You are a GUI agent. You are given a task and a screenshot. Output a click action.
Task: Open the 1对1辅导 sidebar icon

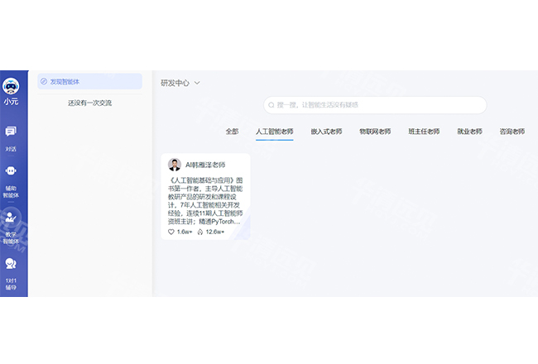(11, 265)
